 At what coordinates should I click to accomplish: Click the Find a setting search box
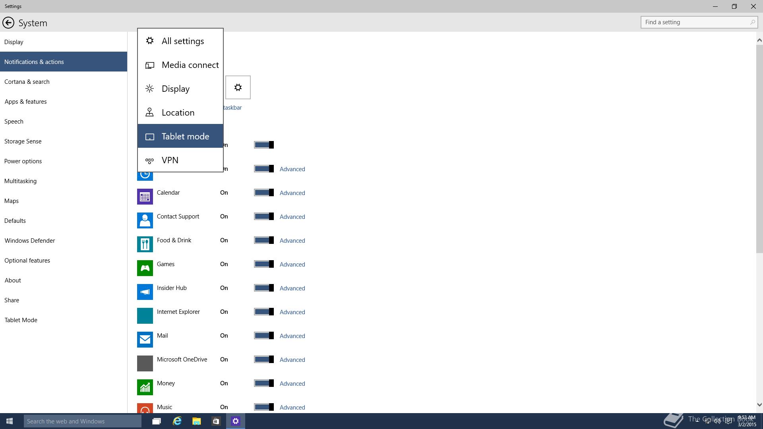pos(699,22)
